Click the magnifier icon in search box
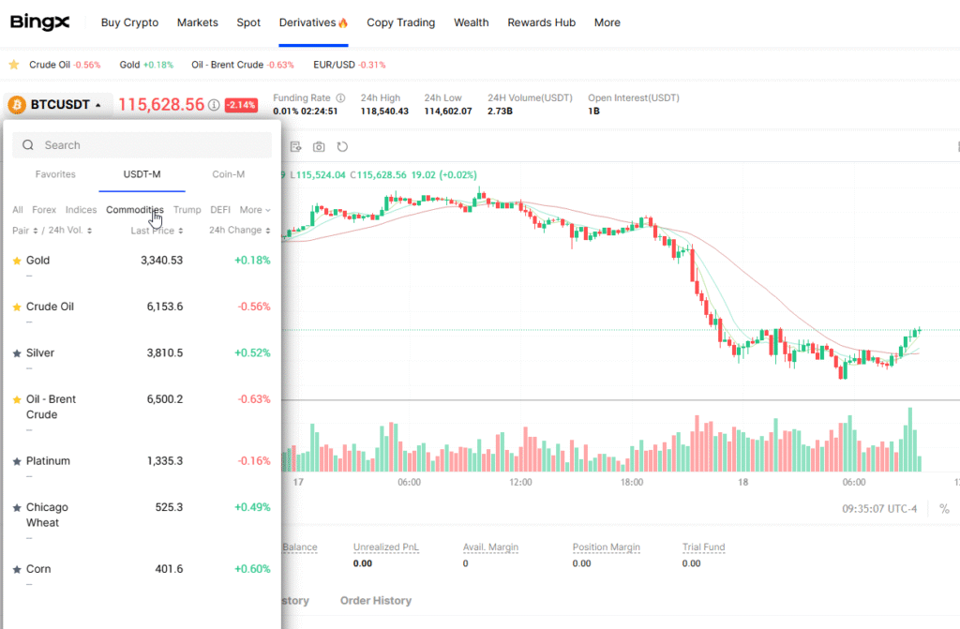Viewport: 960px width, 629px height. pos(28,145)
